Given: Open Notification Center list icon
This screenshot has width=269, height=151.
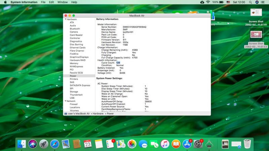Looking at the screenshot, I should (263, 2).
